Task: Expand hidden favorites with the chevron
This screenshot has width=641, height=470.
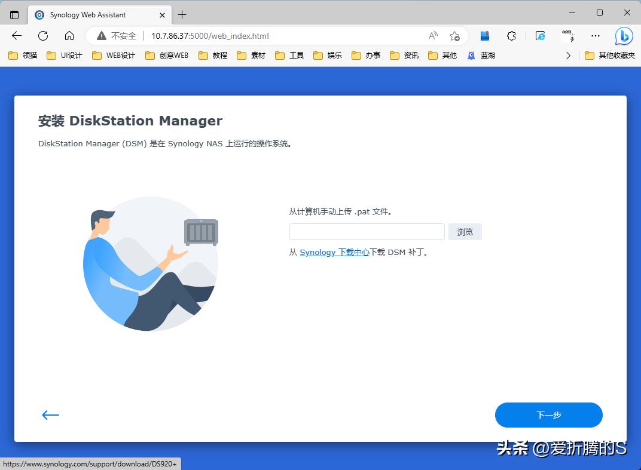Action: [567, 55]
